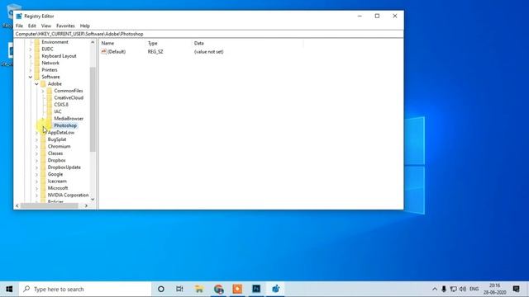Open the View menu
The image size is (529, 297).
click(x=46, y=26)
